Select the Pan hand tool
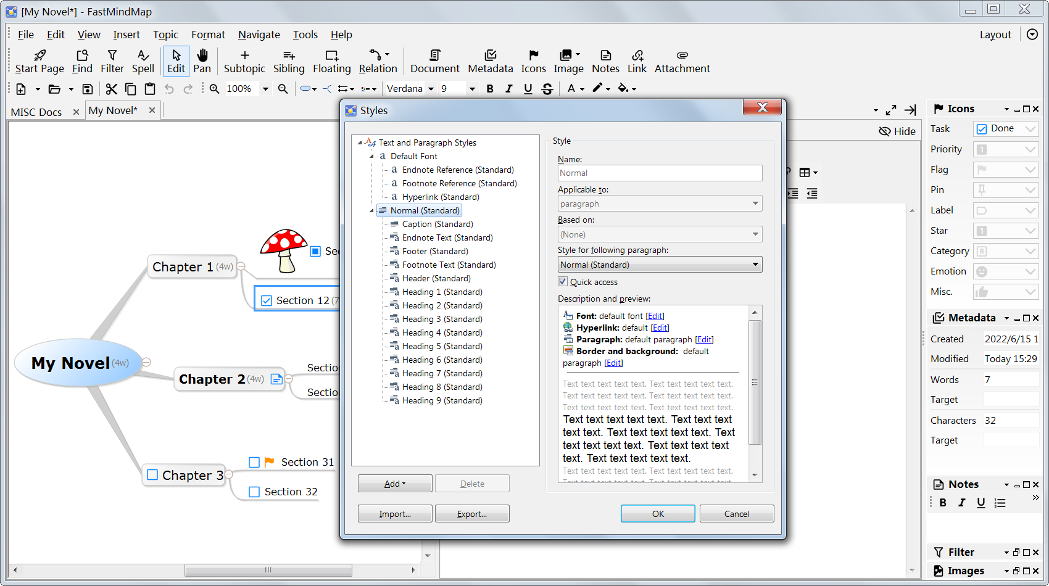This screenshot has width=1049, height=586. pyautogui.click(x=202, y=62)
